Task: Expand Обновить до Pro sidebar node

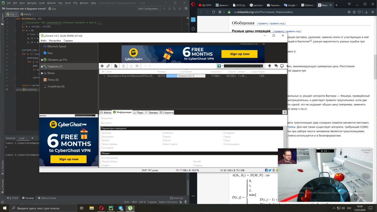Action: click(42, 60)
